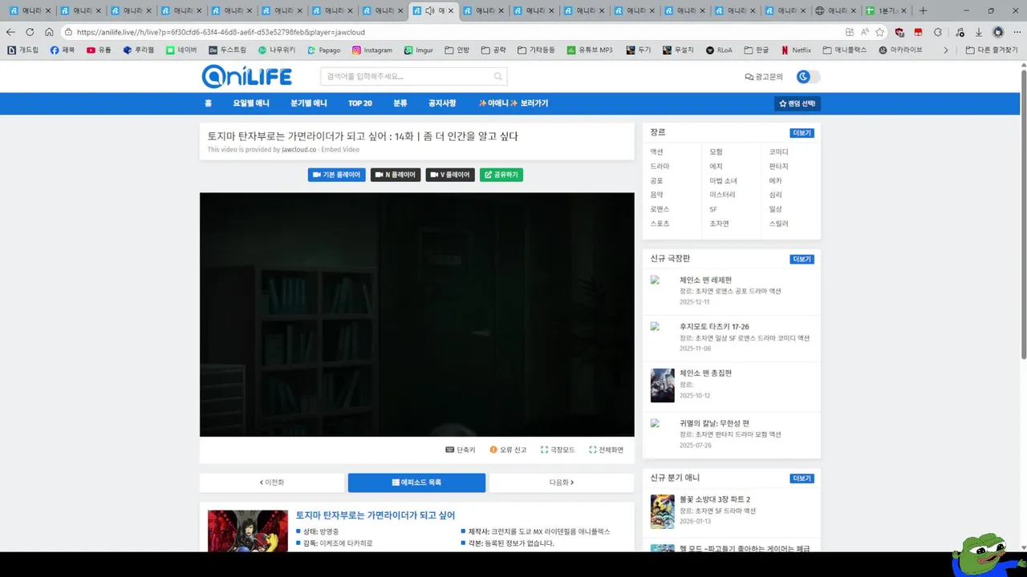Select the 코미디 genre
Screen dimensions: 1027x577
click(x=779, y=151)
